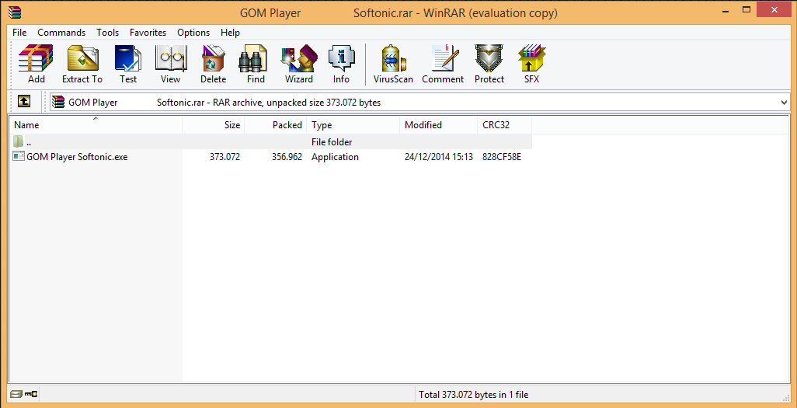Click the archive icon in address bar

point(59,103)
